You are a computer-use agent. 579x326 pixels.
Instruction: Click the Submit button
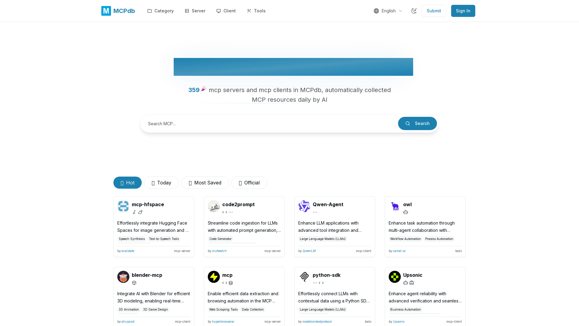click(x=434, y=11)
